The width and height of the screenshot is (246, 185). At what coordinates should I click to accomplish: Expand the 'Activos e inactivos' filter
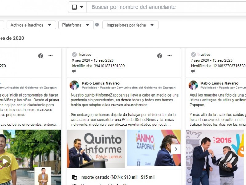31,25
